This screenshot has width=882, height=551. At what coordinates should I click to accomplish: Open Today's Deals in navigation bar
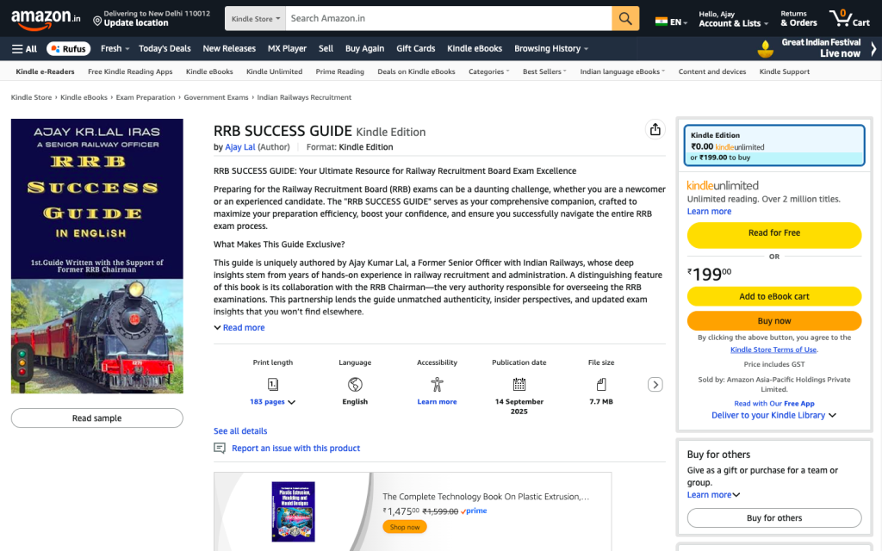click(165, 49)
